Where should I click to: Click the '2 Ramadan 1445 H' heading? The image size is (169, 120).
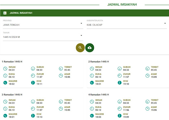click(98, 62)
